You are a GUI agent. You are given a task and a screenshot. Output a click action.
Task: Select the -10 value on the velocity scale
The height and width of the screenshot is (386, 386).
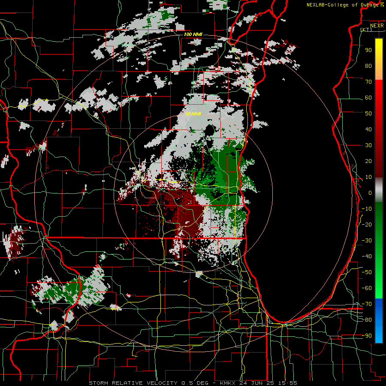(367, 209)
